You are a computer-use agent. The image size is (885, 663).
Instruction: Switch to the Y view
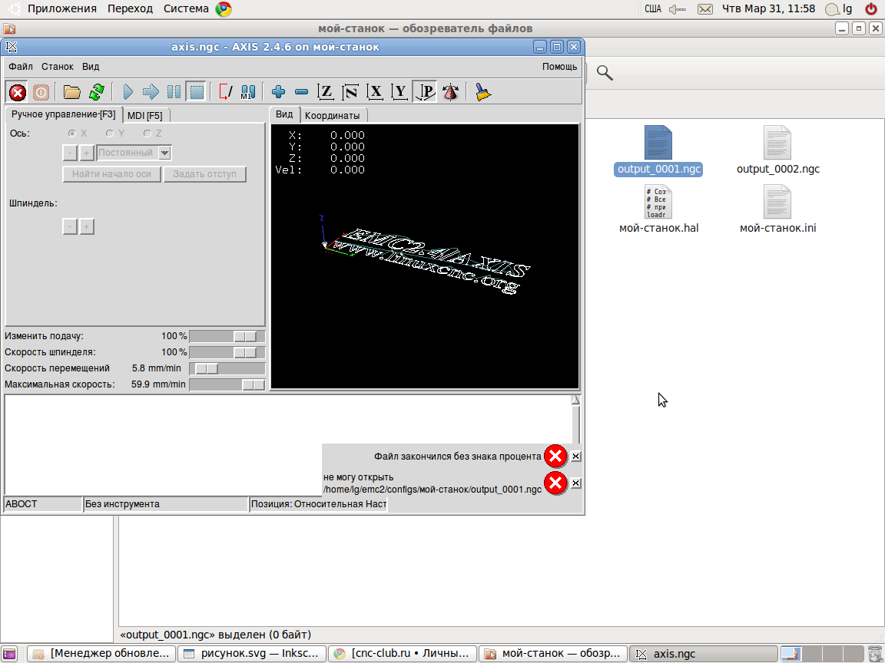coord(399,92)
